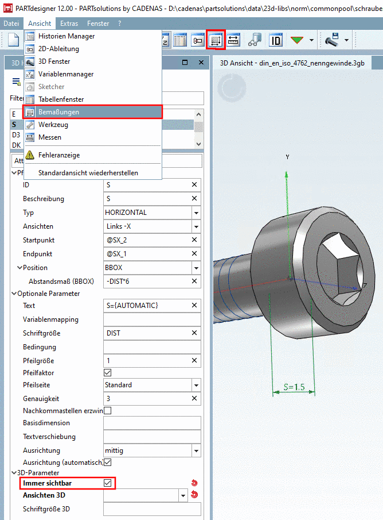Open the Extras menu

tap(69, 24)
